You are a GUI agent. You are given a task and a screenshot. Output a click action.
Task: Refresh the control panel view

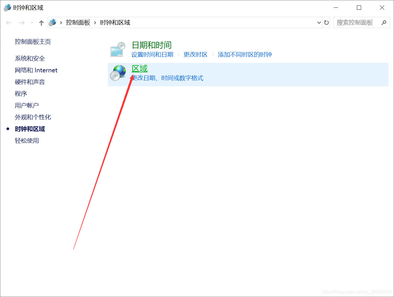(327, 23)
